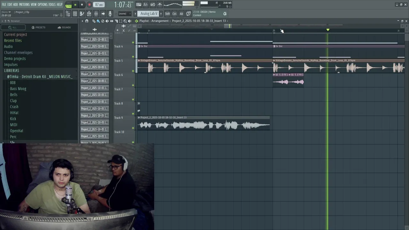Click the globe online news icon
The height and width of the screenshot is (230, 409).
tap(225, 14)
